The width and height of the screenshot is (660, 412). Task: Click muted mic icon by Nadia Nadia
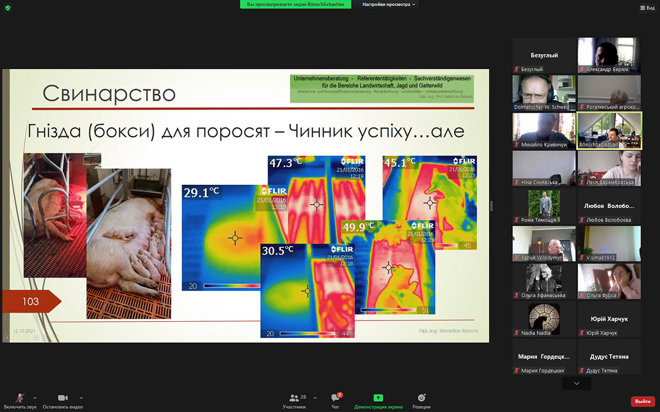[x=517, y=333]
